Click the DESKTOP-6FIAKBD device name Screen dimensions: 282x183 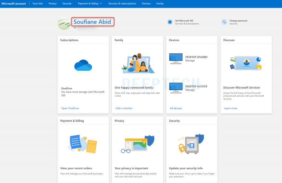pos(196,57)
